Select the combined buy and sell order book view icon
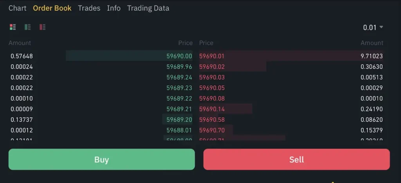Screen dimensions: 401x183 coord(13,27)
